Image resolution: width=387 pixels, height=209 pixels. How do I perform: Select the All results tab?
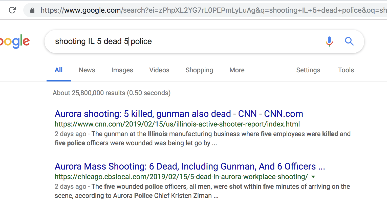click(x=59, y=70)
